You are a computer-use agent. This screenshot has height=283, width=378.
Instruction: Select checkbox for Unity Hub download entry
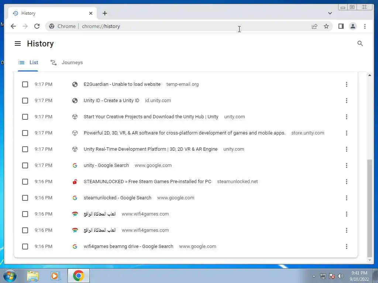click(25, 117)
